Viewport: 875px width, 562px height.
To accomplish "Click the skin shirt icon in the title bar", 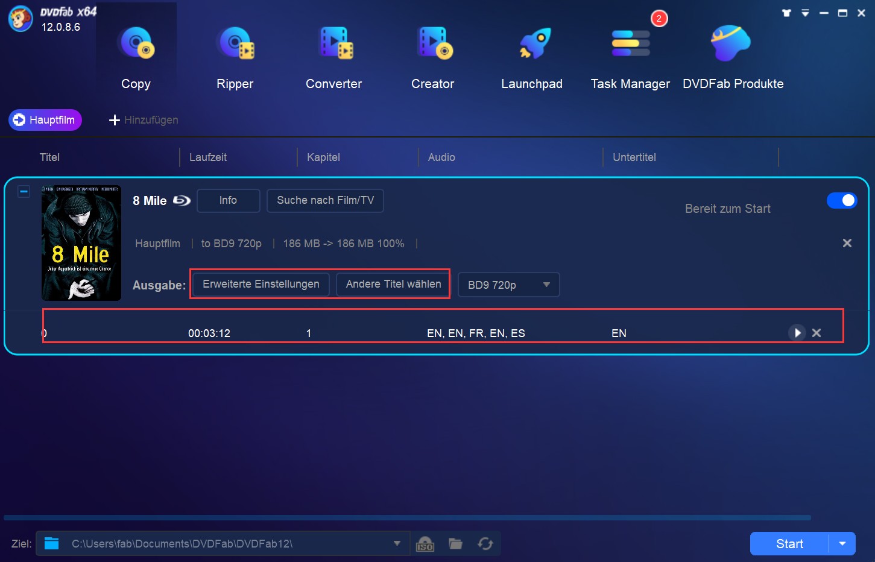I will 786,13.
